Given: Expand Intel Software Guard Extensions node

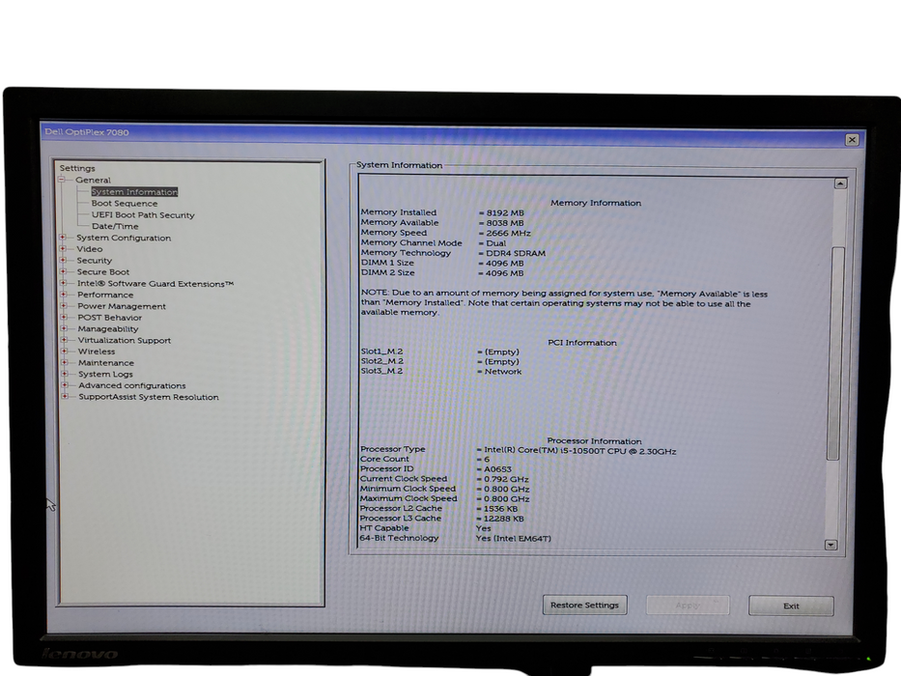Looking at the screenshot, I should (x=64, y=283).
